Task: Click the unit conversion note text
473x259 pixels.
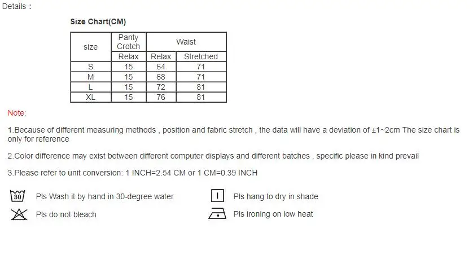Action: [x=133, y=173]
